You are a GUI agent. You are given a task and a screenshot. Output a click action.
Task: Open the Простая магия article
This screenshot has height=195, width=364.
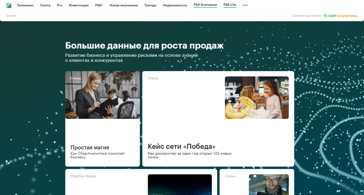tap(90, 147)
